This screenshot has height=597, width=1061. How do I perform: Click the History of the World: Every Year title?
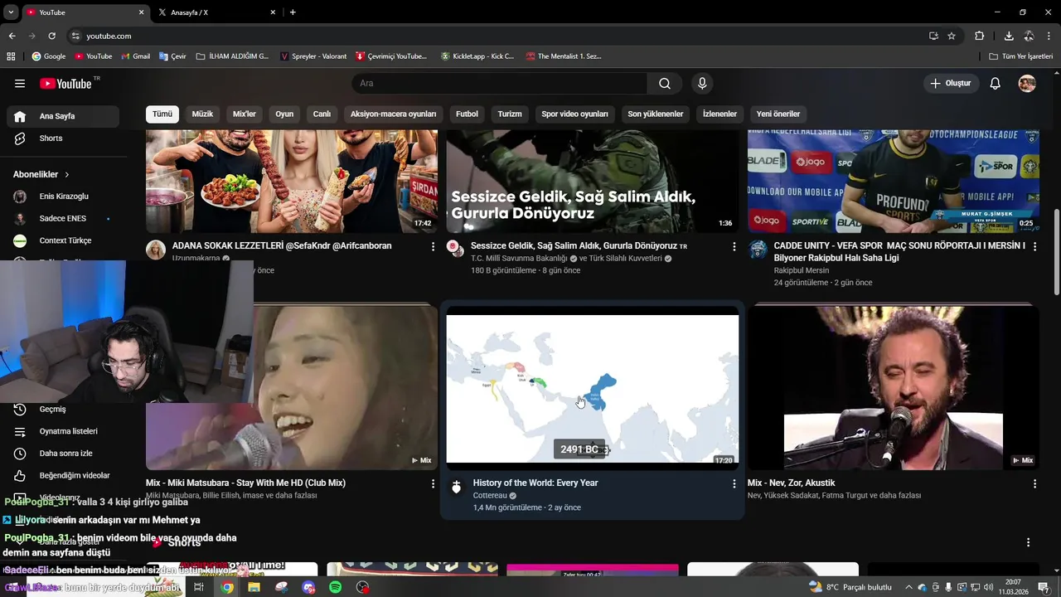(535, 483)
